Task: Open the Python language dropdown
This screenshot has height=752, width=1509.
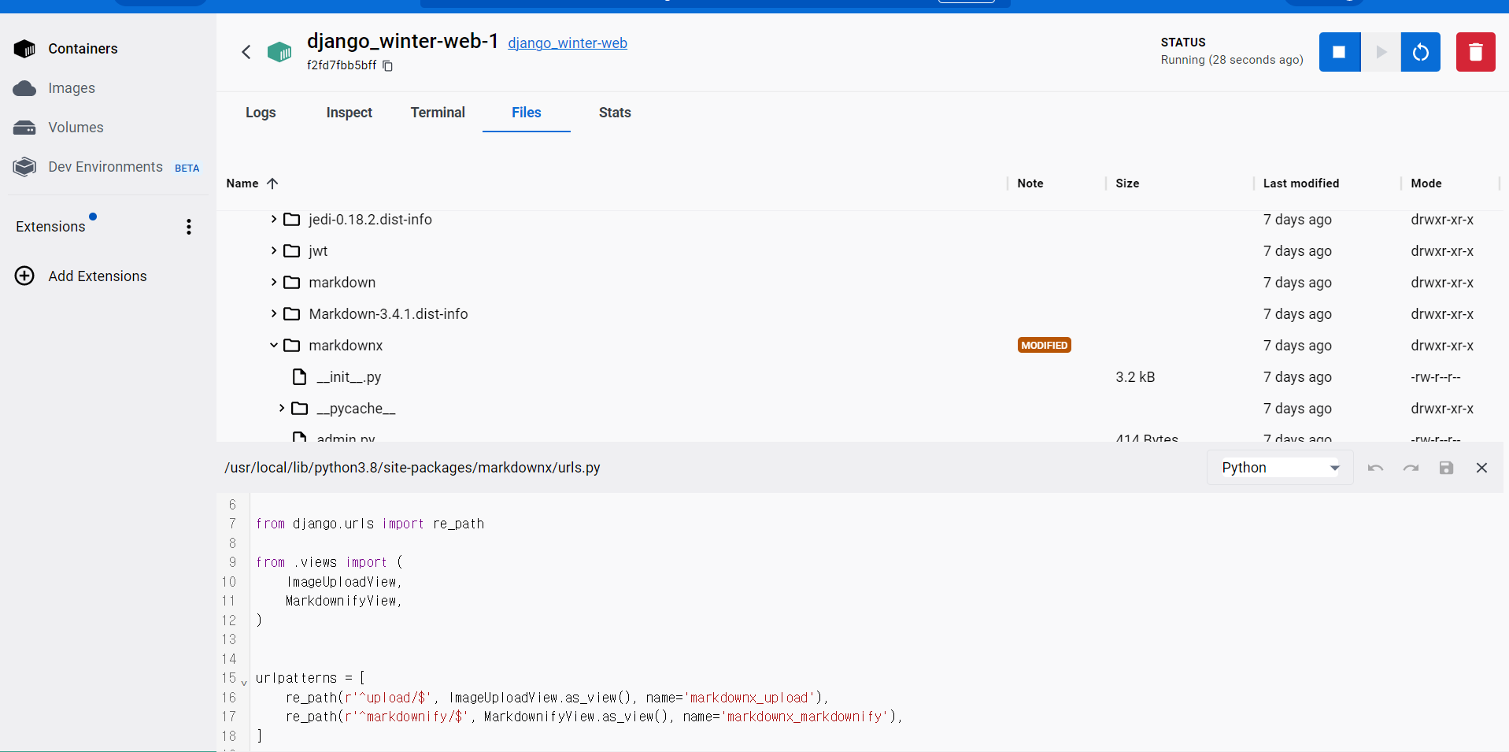Action: [1280, 468]
